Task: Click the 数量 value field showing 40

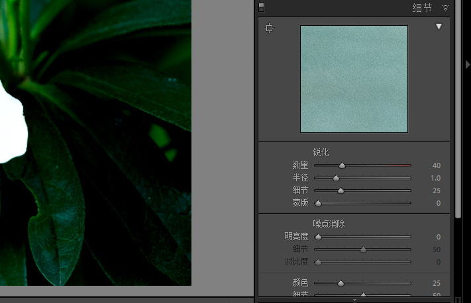Action: tap(436, 165)
